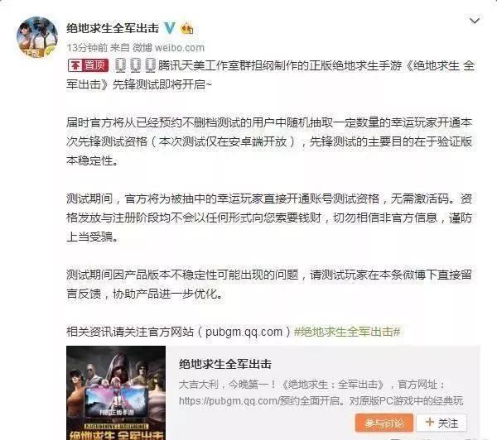Viewport: 497px width, 440px height.
Task: Click the second microphone emoji
Action: point(135,65)
